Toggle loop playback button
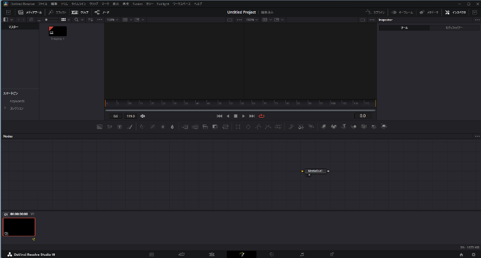Image resolution: width=481 pixels, height=258 pixels. [x=261, y=116]
